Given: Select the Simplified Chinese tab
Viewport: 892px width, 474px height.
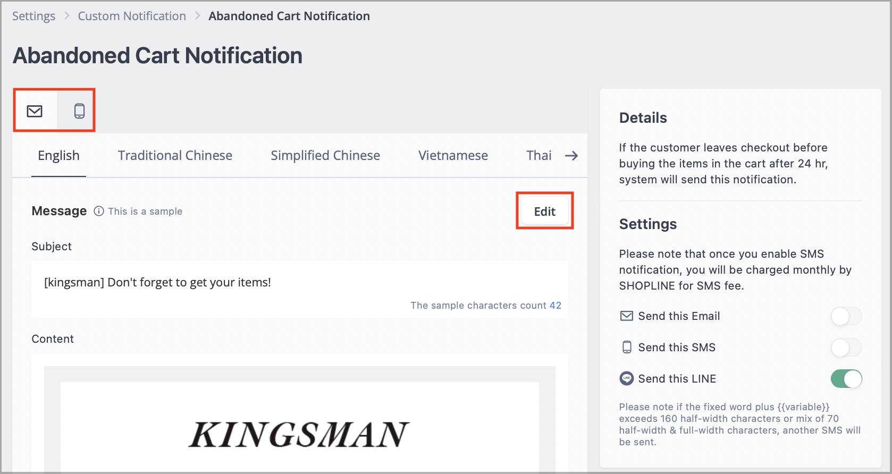Looking at the screenshot, I should point(325,156).
